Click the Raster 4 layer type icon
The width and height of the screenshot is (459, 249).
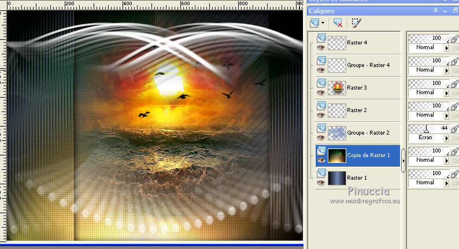pos(321,38)
